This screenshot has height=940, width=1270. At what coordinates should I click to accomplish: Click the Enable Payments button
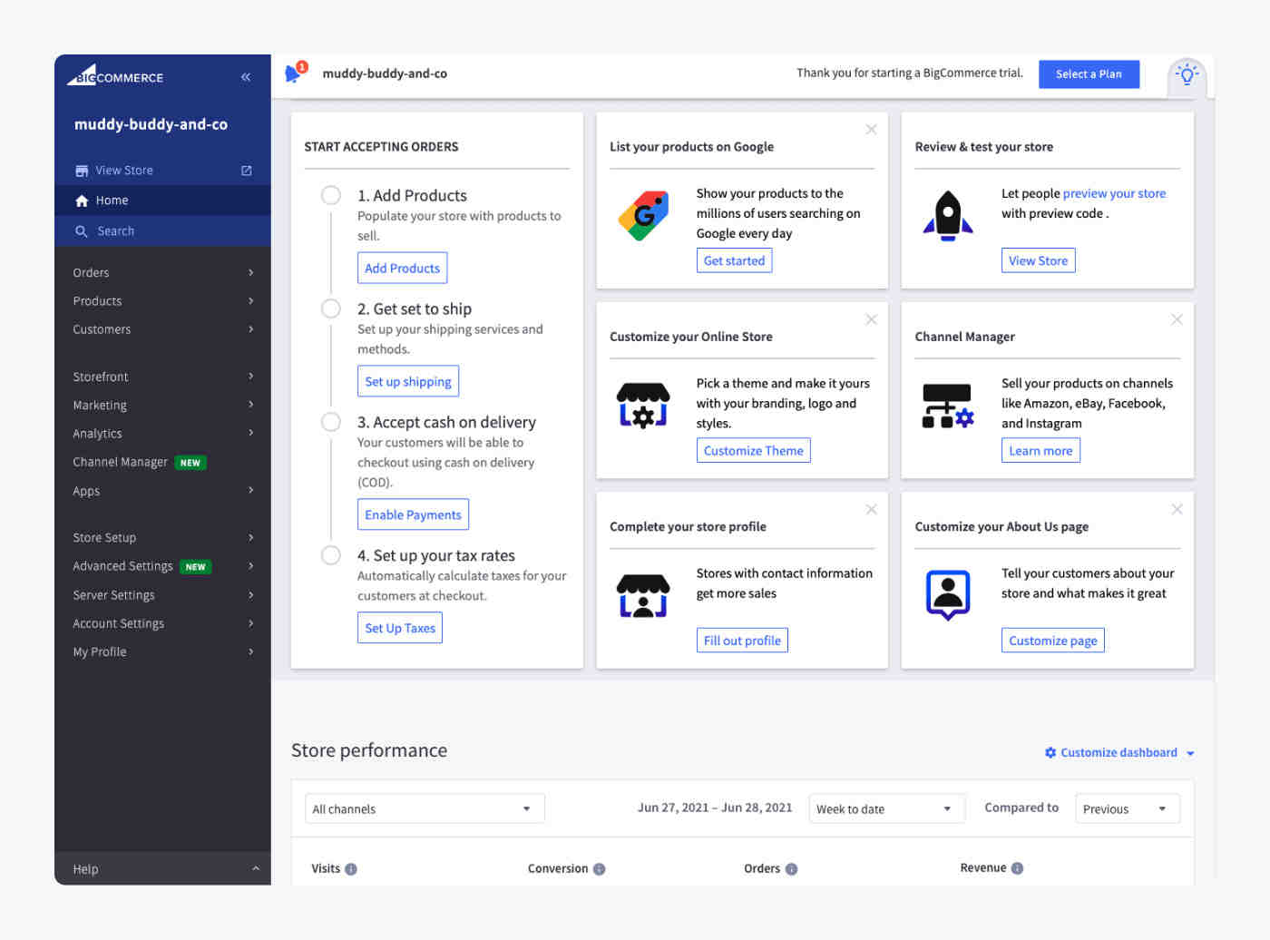pos(413,514)
